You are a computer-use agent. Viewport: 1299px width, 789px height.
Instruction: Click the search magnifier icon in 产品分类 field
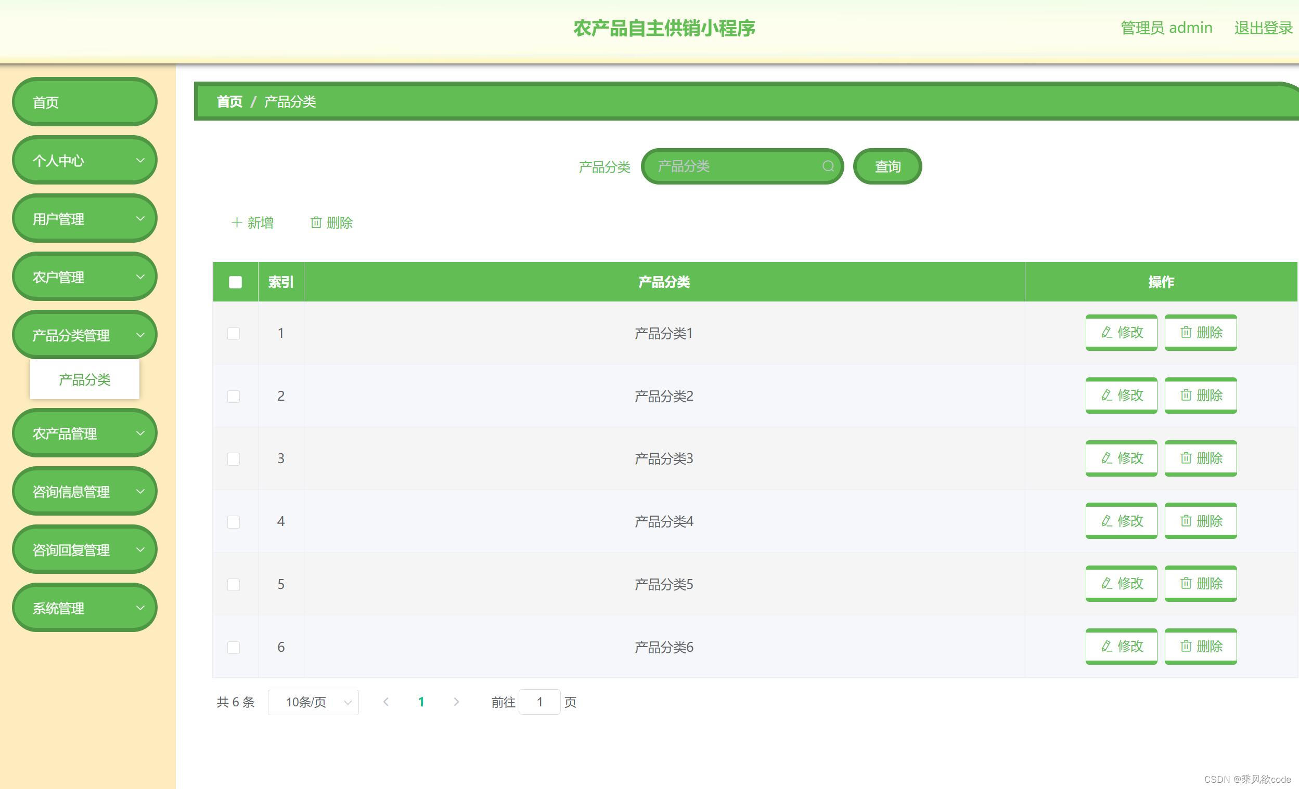tap(828, 166)
